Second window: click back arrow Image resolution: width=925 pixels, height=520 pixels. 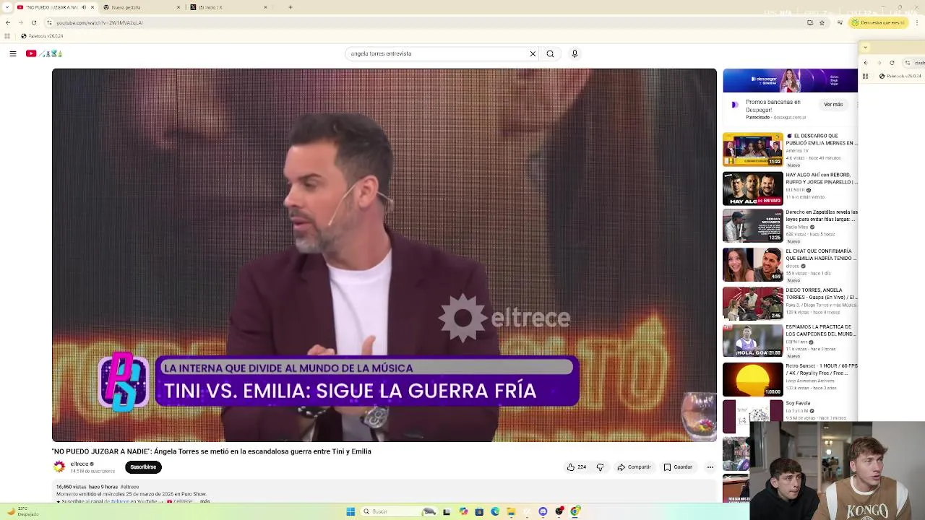(866, 63)
